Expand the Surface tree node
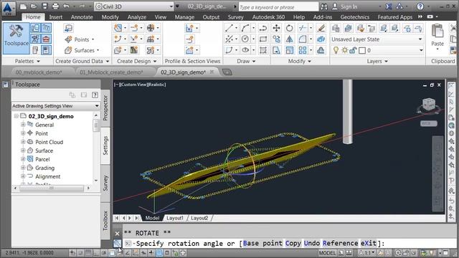 click(x=23, y=150)
